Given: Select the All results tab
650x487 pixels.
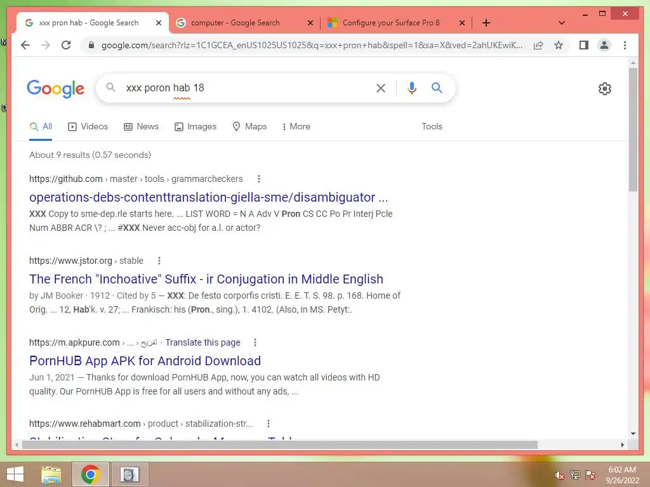Looking at the screenshot, I should pyautogui.click(x=41, y=126).
